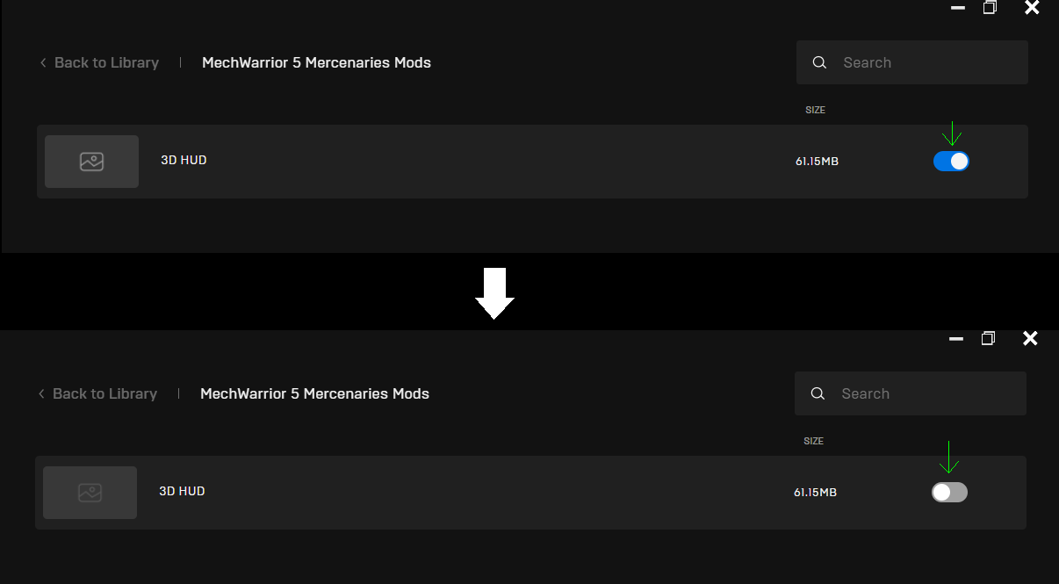Select the 3D HUD name in the enabled row

184,161
